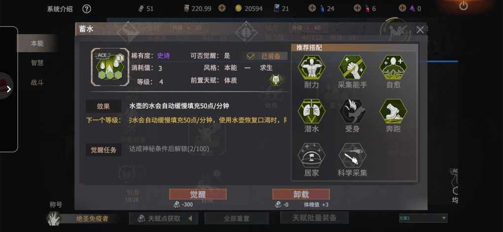The image size is (503, 232).
Task: Switch to the 战斗 tab
Action: (x=37, y=83)
